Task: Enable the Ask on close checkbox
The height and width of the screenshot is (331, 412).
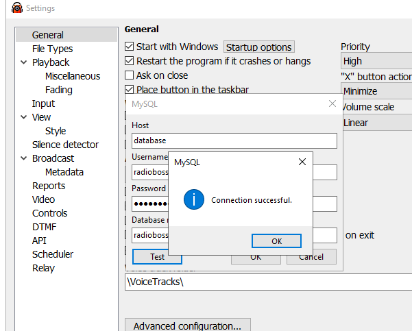Action: click(130, 75)
